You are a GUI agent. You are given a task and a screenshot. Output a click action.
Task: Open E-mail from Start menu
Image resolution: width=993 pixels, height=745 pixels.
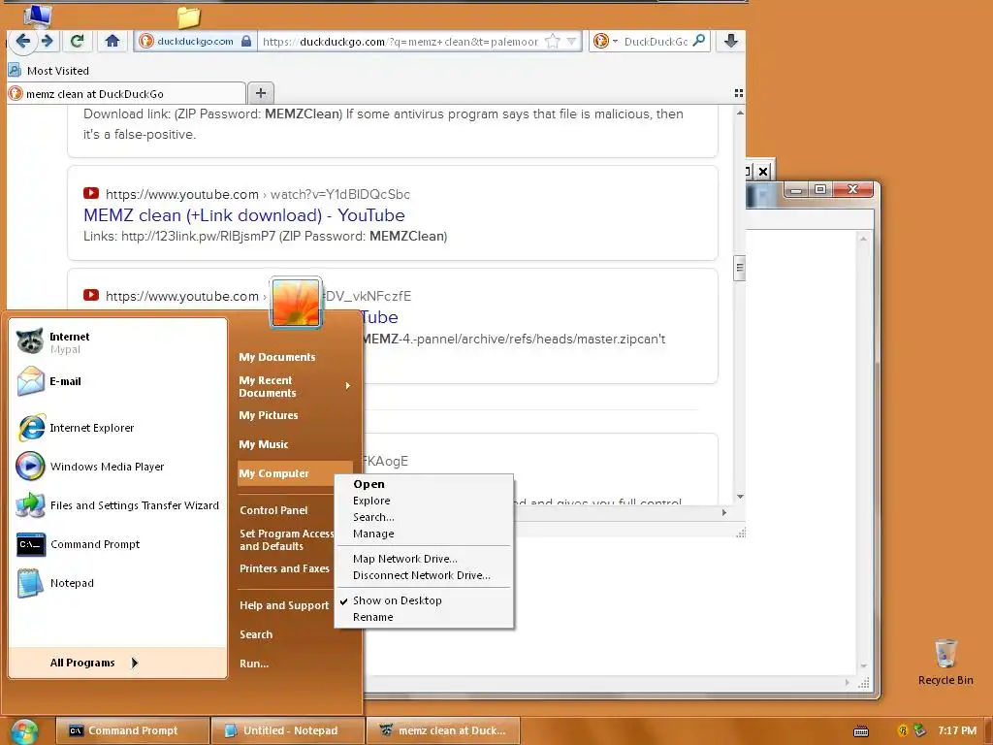(x=117, y=381)
